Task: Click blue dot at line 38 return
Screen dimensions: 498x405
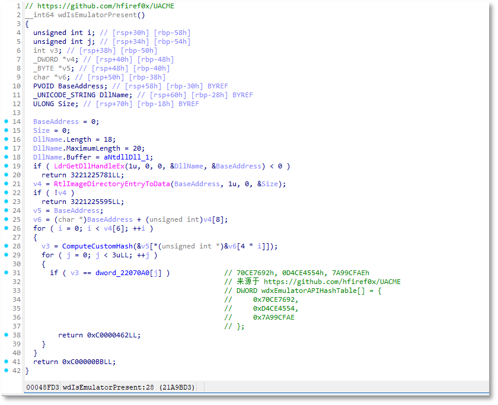Action: click(x=7, y=335)
